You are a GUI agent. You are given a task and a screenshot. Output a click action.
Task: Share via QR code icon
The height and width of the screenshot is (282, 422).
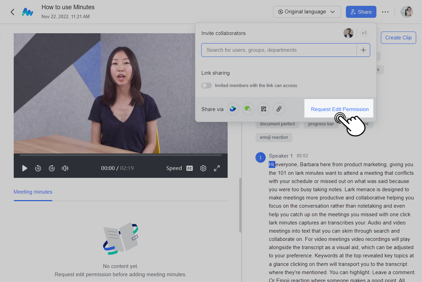tap(264, 109)
